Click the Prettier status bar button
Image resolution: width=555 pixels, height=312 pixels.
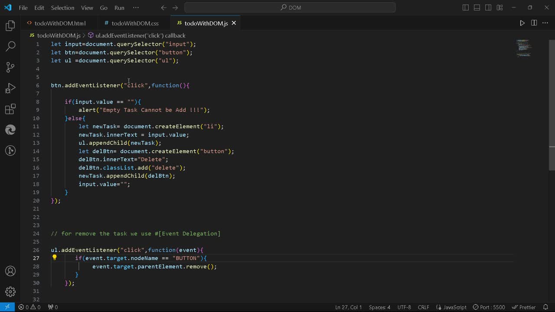(524, 307)
